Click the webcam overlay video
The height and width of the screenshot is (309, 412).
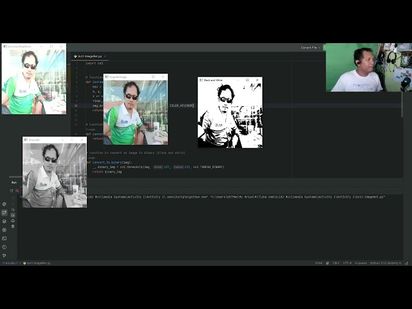point(369,67)
